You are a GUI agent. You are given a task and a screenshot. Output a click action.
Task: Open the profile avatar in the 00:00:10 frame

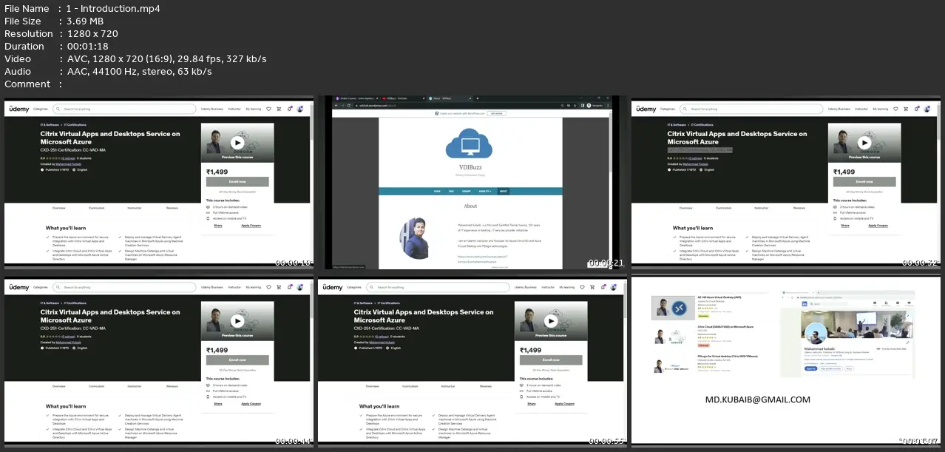[x=299, y=109]
